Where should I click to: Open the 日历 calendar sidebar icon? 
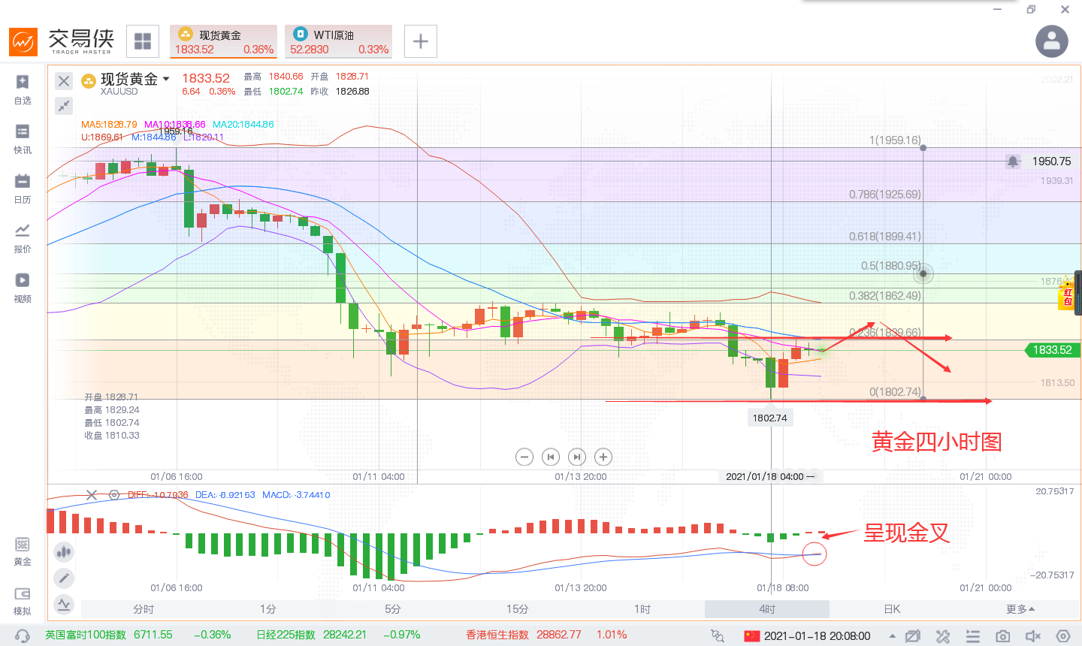(23, 189)
